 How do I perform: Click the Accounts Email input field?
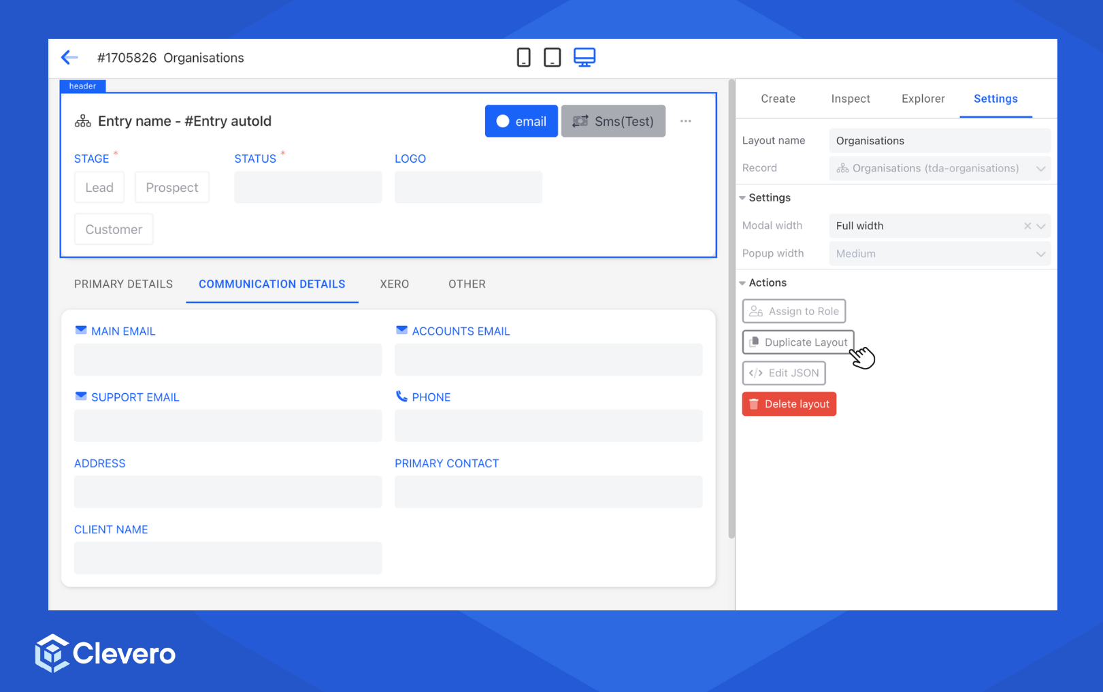click(548, 359)
